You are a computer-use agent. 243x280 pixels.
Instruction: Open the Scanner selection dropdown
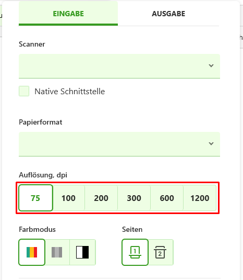pyautogui.click(x=119, y=66)
